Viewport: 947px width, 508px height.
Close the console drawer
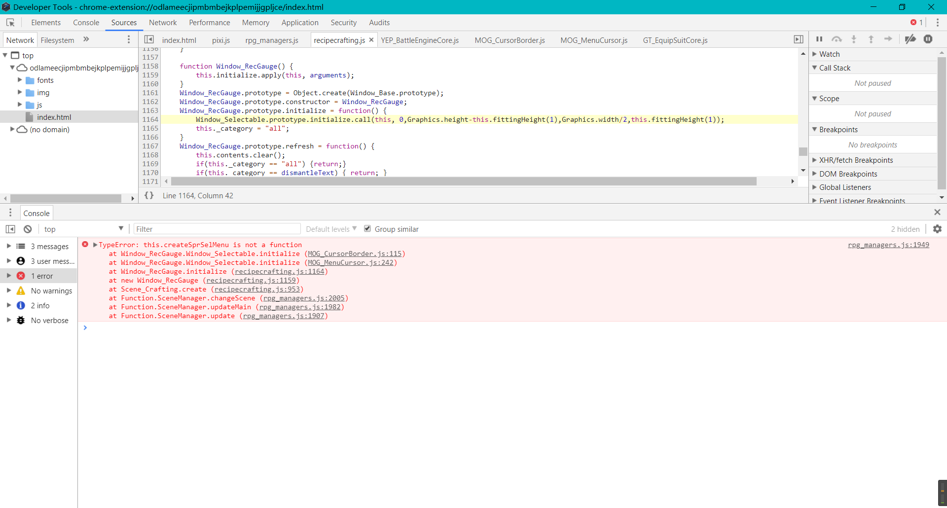pyautogui.click(x=937, y=212)
